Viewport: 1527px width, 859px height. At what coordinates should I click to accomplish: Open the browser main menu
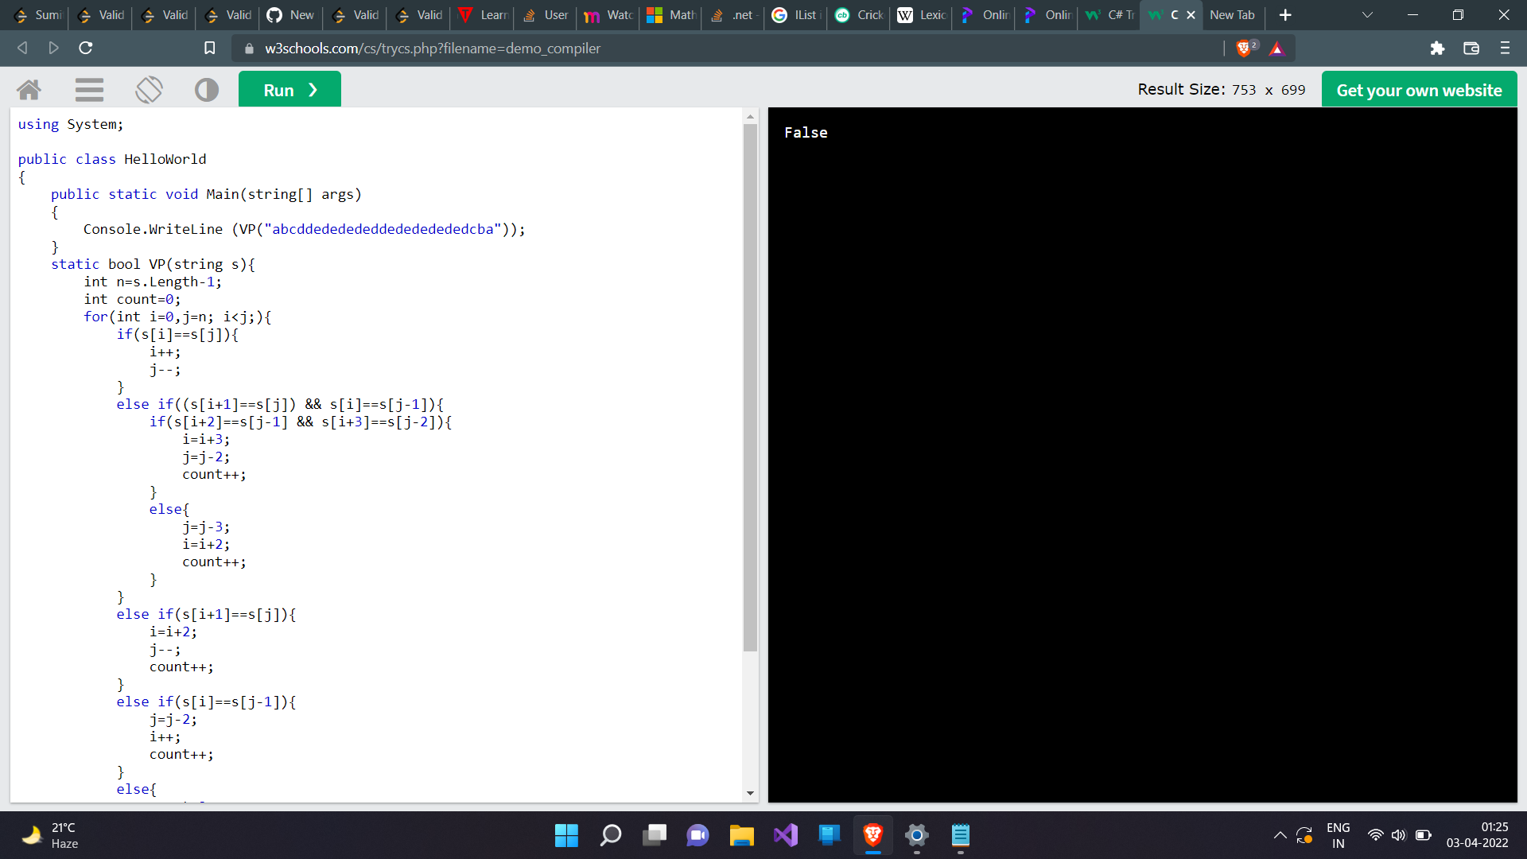(1504, 49)
